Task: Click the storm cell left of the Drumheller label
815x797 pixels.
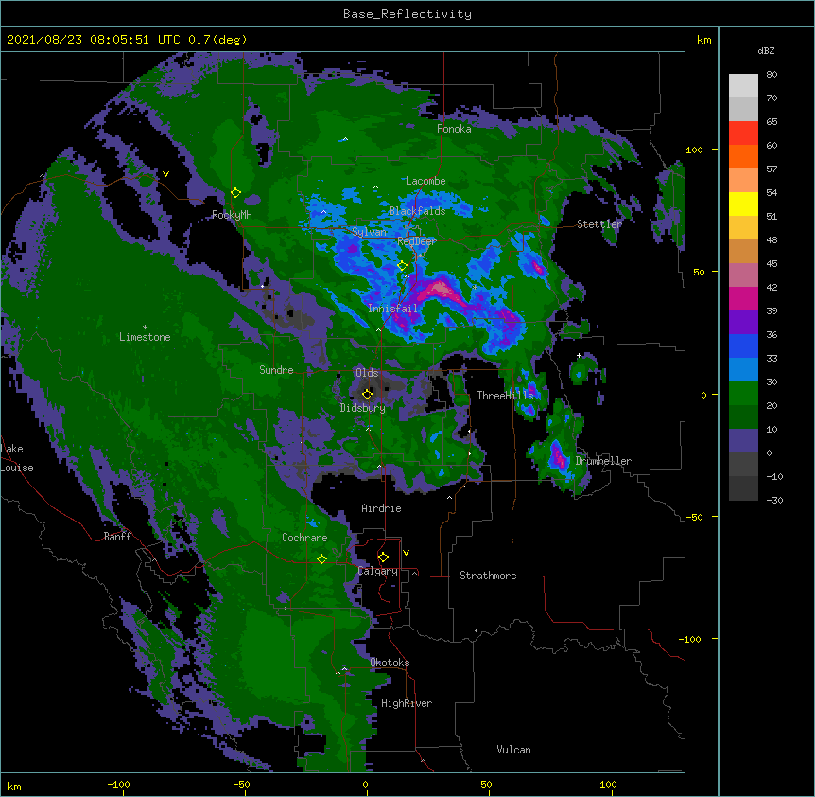Action: coord(558,457)
